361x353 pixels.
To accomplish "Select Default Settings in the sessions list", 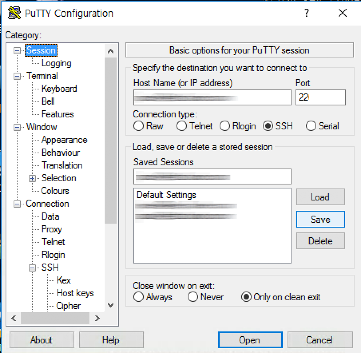I will tap(166, 195).
